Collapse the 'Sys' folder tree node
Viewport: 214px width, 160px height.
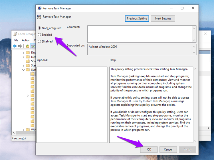23,70
